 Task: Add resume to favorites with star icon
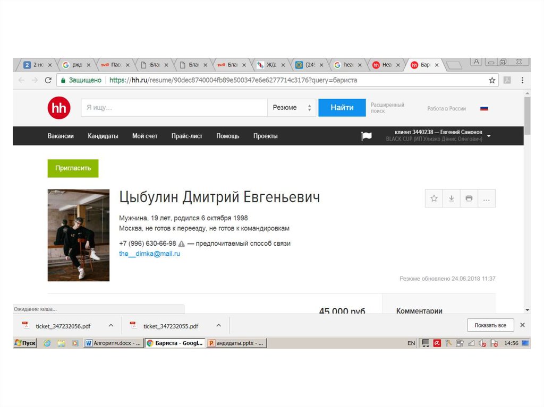coord(434,198)
